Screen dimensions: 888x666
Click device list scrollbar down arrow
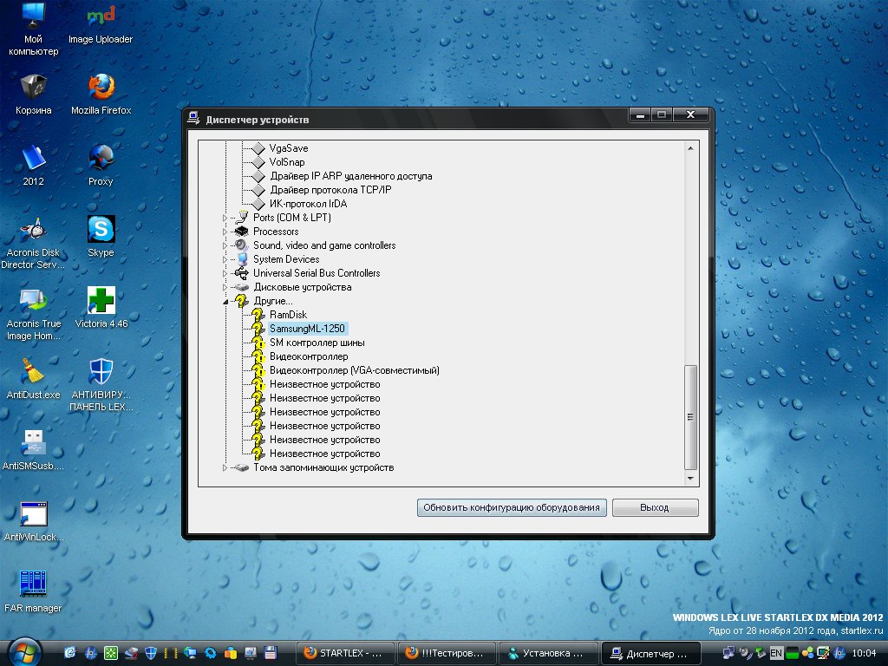pyautogui.click(x=691, y=479)
